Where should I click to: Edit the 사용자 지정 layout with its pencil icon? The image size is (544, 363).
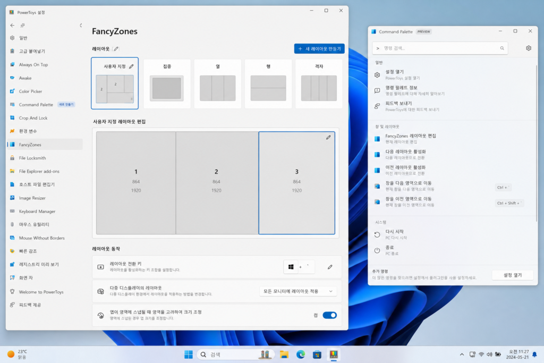(x=131, y=66)
